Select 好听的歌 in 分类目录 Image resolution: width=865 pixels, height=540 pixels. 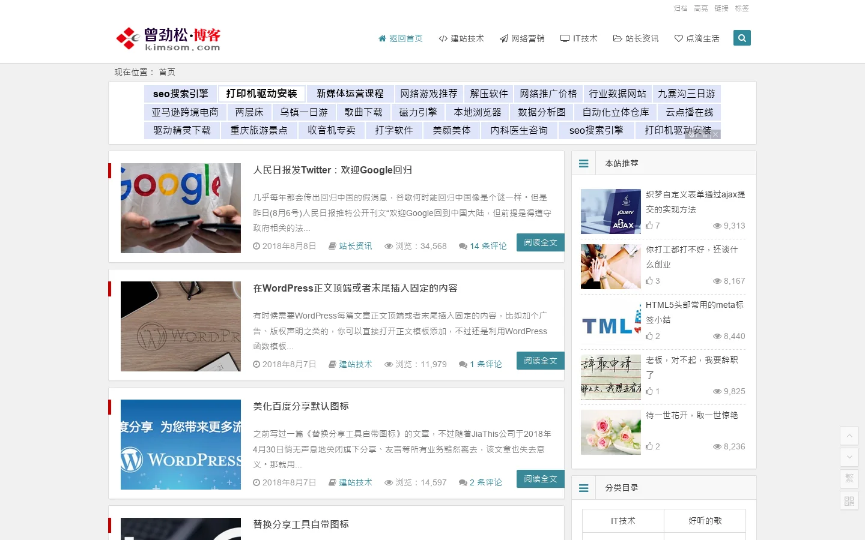point(705,521)
